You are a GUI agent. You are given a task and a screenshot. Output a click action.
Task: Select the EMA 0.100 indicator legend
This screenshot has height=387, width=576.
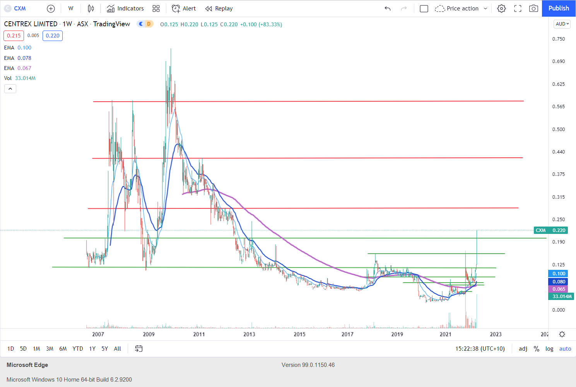(x=18, y=48)
